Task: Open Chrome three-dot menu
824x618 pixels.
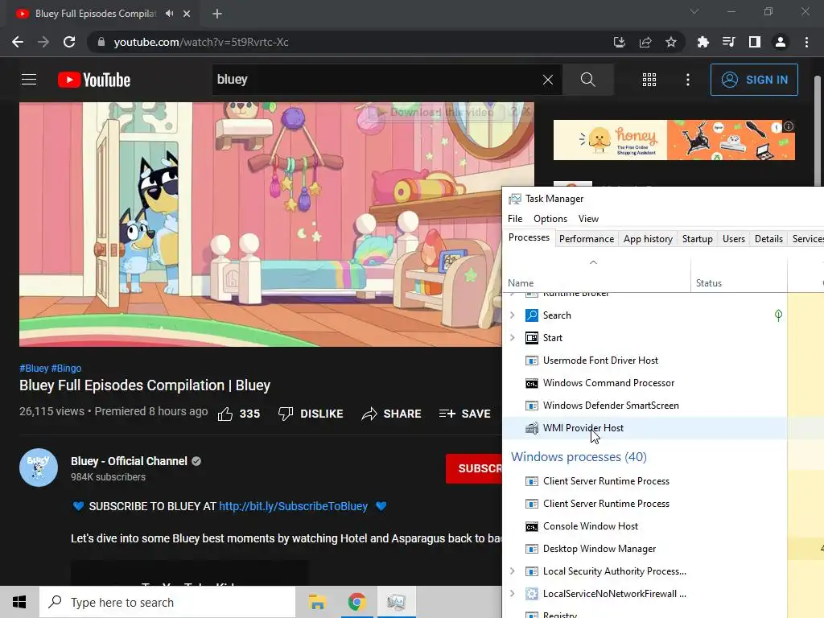Action: point(806,42)
